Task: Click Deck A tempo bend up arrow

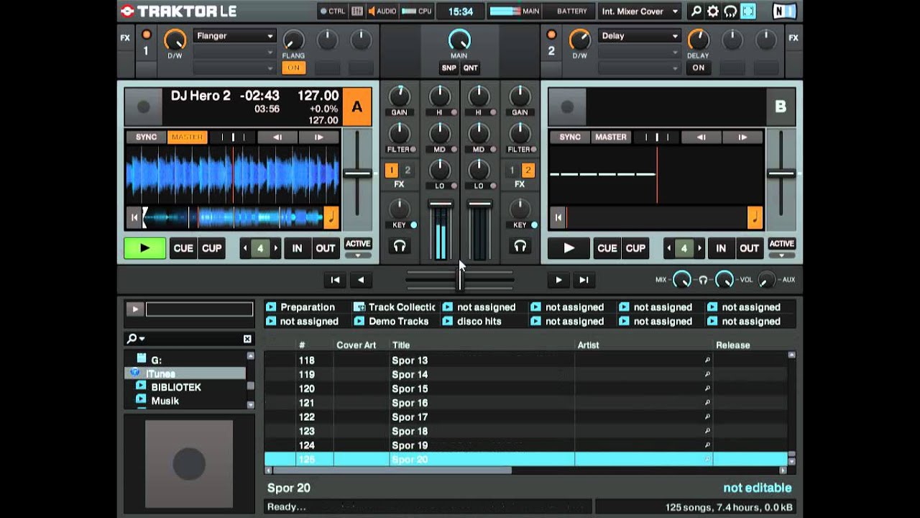Action: point(318,137)
